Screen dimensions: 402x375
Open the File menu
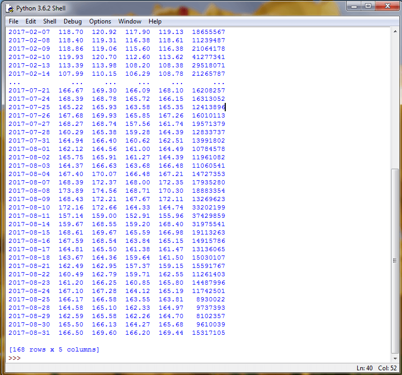coord(14,21)
